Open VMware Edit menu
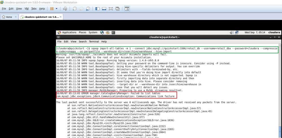The width and height of the screenshot is (282, 138). pyautogui.click(x=11, y=9)
